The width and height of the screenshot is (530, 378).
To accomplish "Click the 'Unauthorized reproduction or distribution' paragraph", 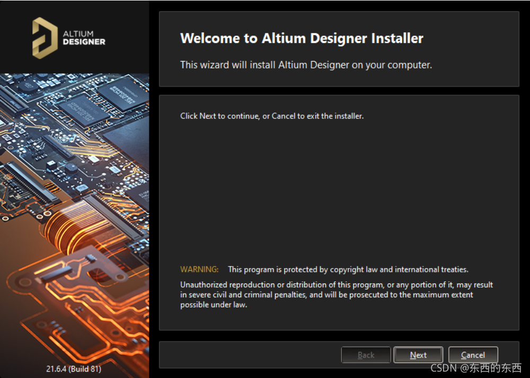I will pos(337,294).
